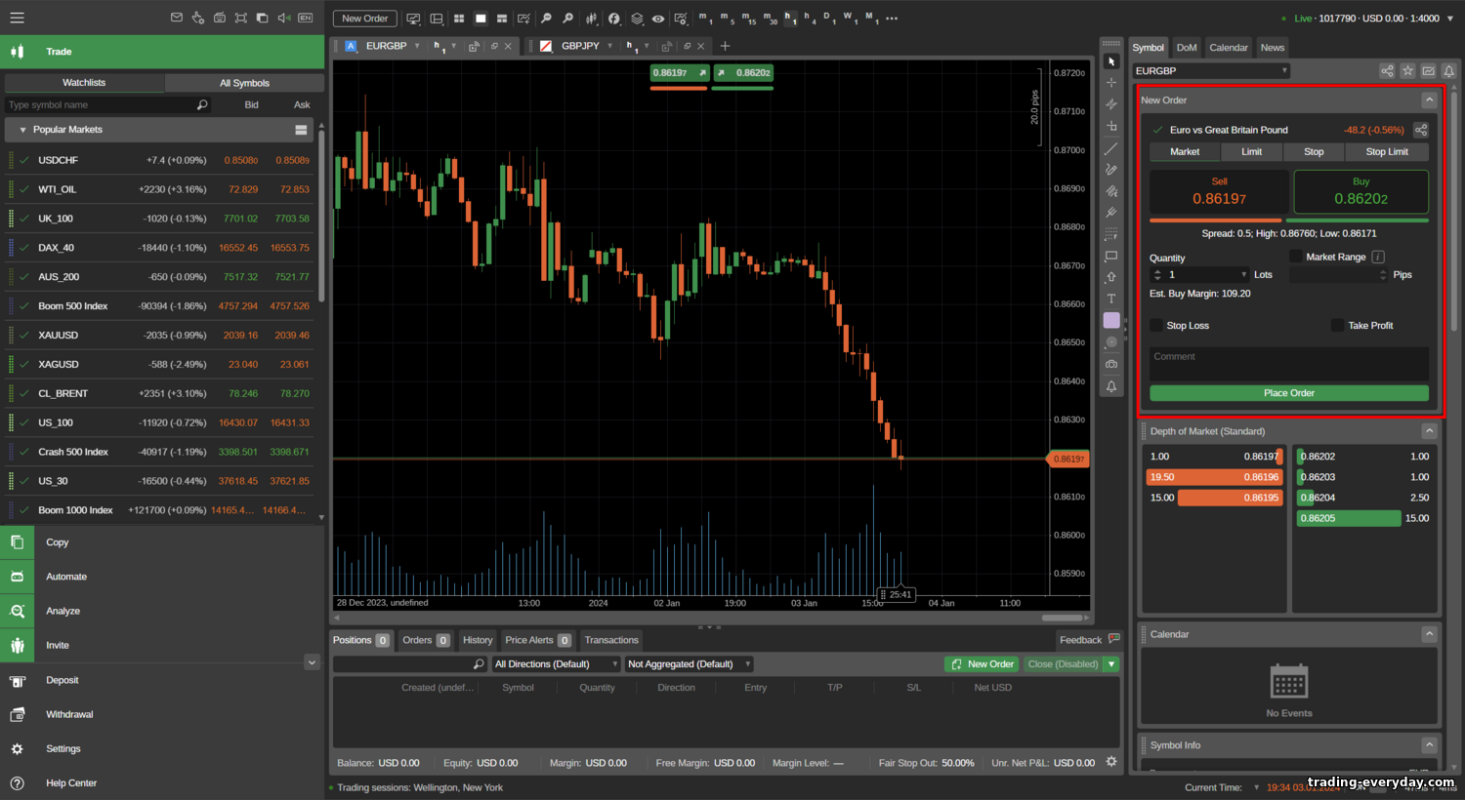This screenshot has height=800, width=1465.
Task: Take a chart screenshot with camera icon
Action: pyautogui.click(x=1110, y=364)
